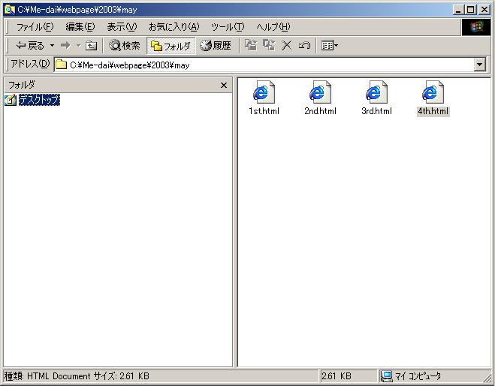Click the window resize grip corner
This screenshot has height=386, width=495.
pyautogui.click(x=487, y=378)
